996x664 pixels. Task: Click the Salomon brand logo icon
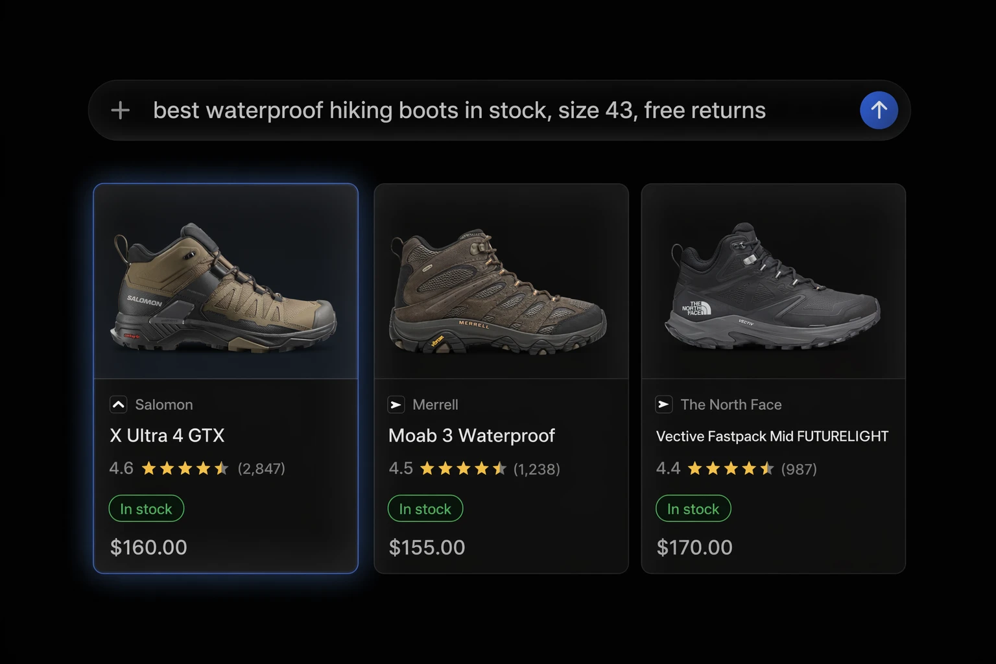point(118,405)
